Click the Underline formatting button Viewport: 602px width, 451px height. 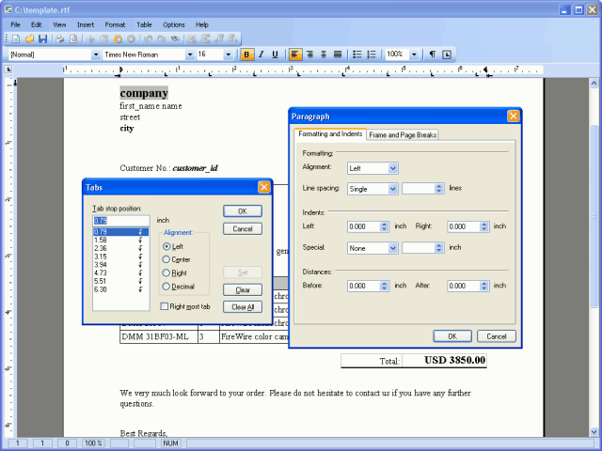(275, 54)
